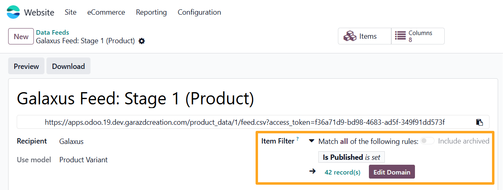
Task: Click the Download button
Action: click(68, 66)
